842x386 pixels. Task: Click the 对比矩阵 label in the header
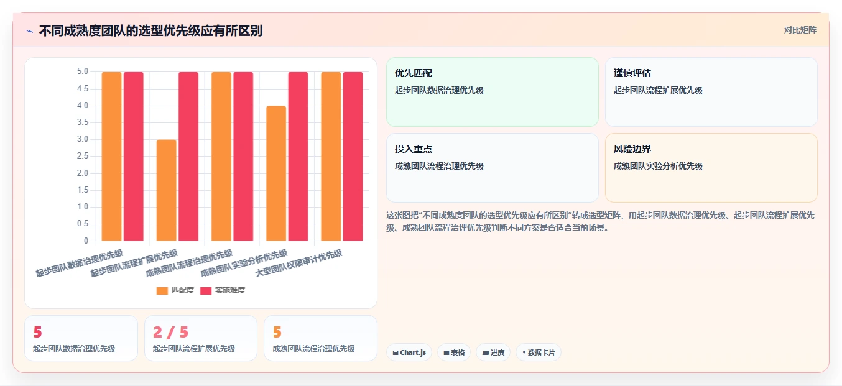point(800,30)
